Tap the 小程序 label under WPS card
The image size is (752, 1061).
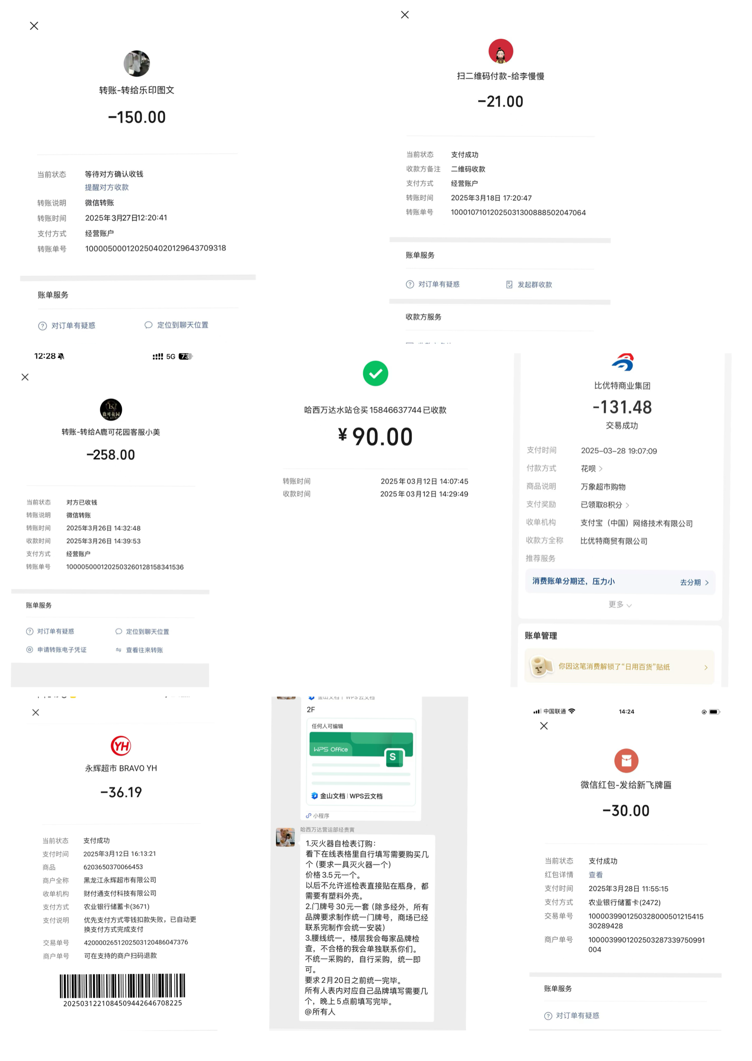(x=317, y=816)
